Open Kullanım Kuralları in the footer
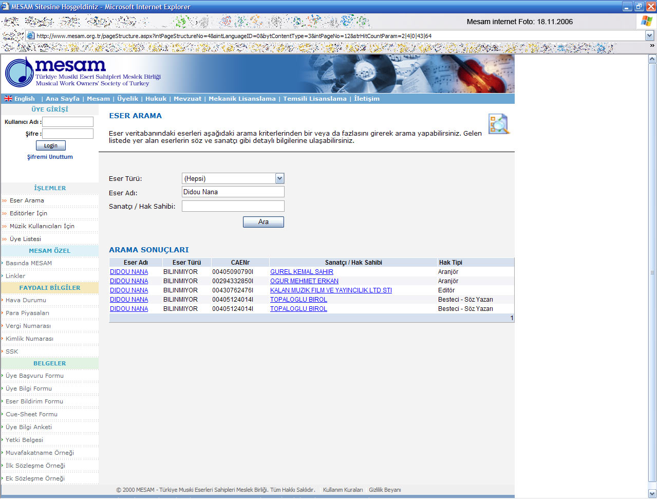The height and width of the screenshot is (499, 657). coord(343,490)
